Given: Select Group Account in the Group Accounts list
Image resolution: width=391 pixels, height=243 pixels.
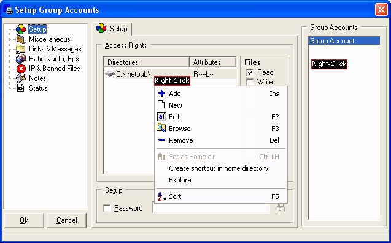Looking at the screenshot, I should click(x=344, y=41).
